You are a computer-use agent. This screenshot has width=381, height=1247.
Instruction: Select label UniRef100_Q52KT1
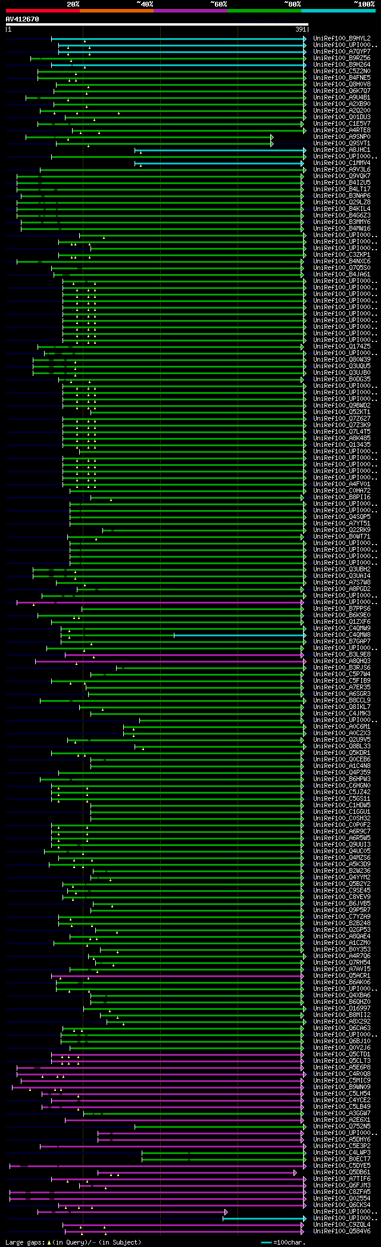pos(342,412)
